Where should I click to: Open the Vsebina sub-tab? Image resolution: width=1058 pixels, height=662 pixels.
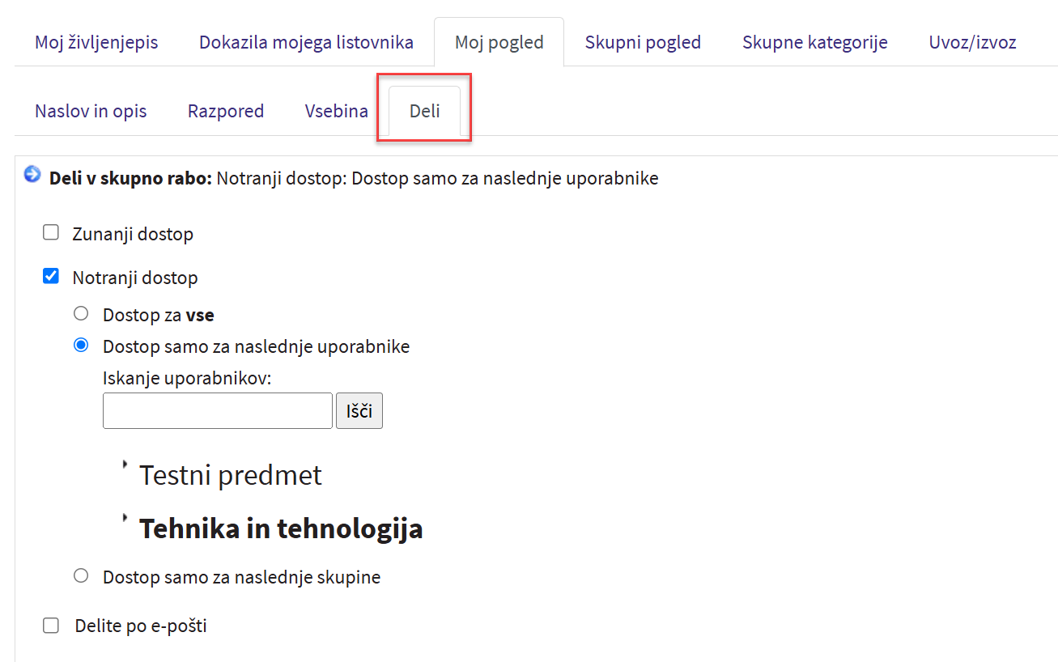[336, 111]
